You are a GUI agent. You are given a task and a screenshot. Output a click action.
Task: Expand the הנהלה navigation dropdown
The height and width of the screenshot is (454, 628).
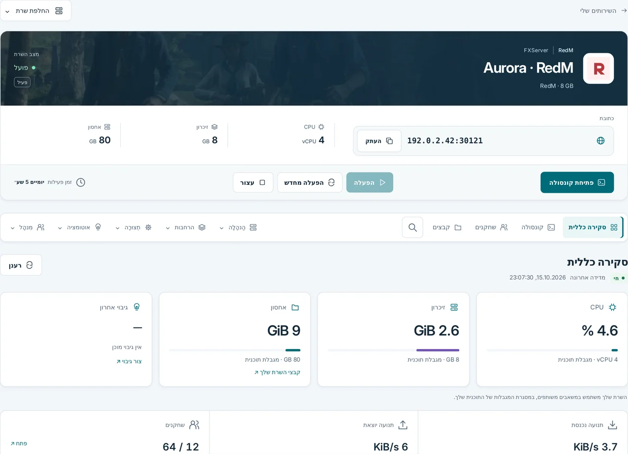[238, 227]
